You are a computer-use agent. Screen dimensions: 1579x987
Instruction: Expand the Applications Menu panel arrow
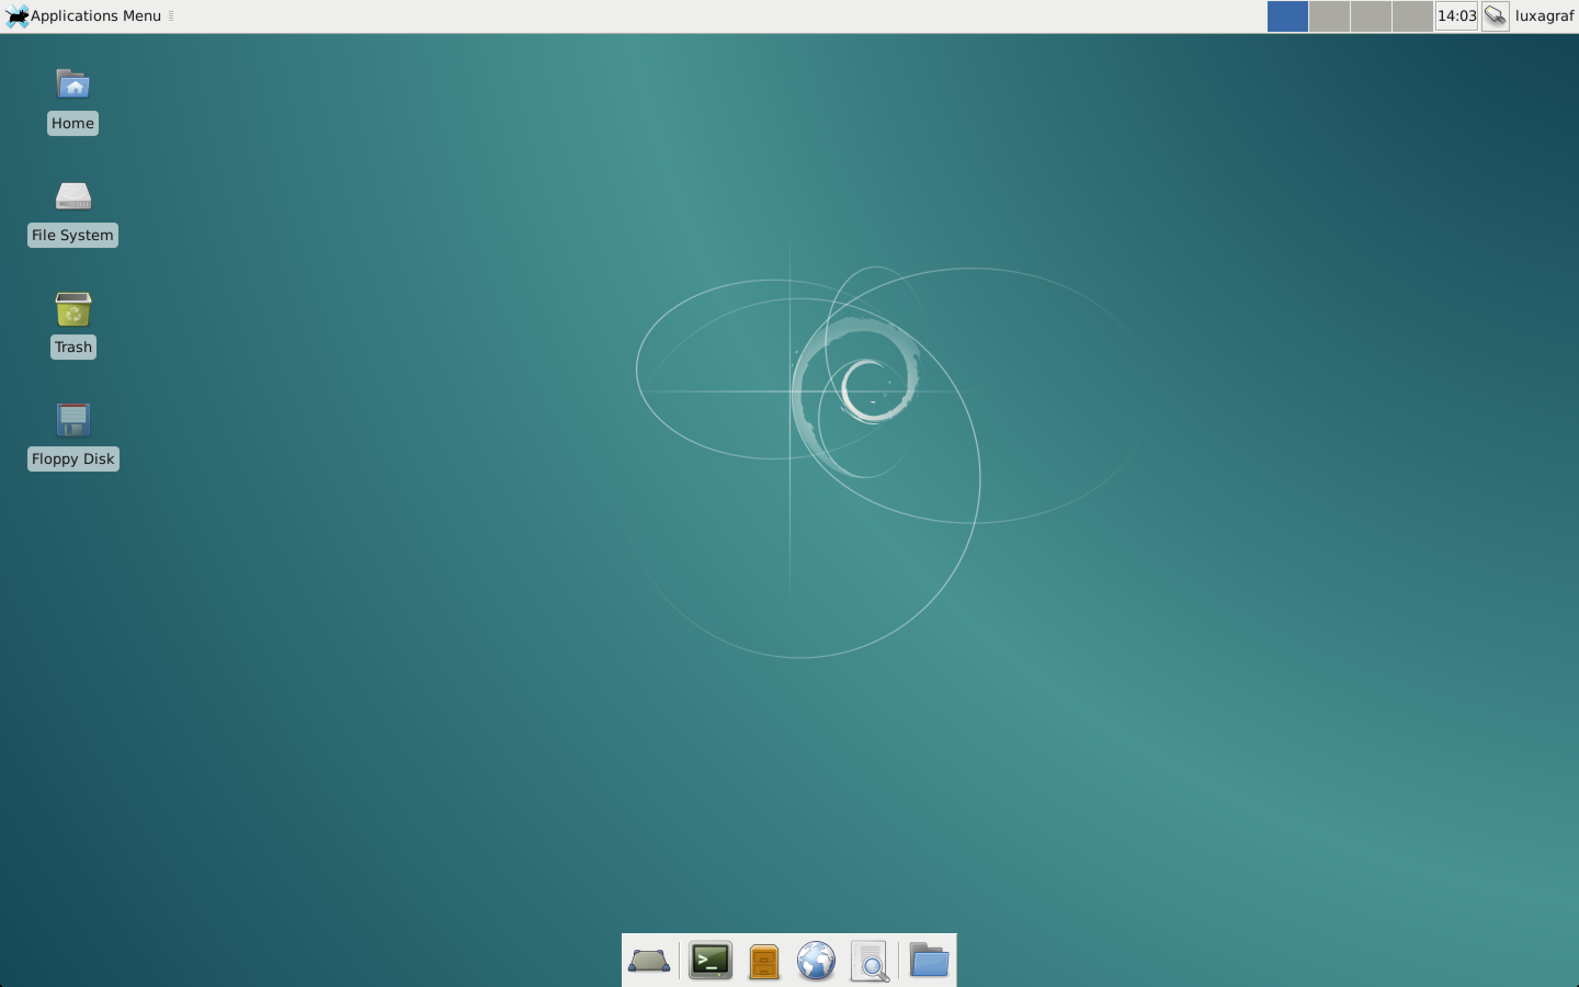[173, 16]
